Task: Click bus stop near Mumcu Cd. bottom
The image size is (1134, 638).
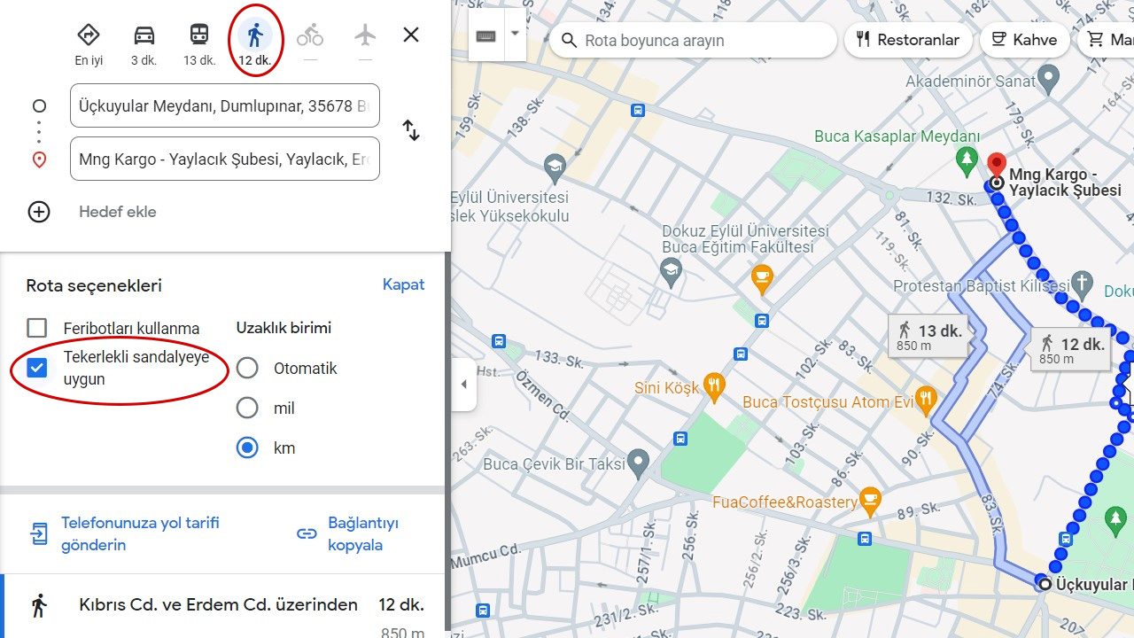Action: coord(483,610)
